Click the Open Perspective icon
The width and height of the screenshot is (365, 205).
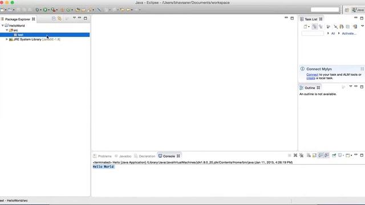pyautogui.click(x=347, y=10)
